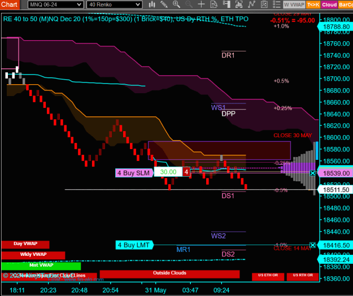This screenshot has width=353, height=296.
Task: Click the WS1 pivot label
Action: point(218,107)
